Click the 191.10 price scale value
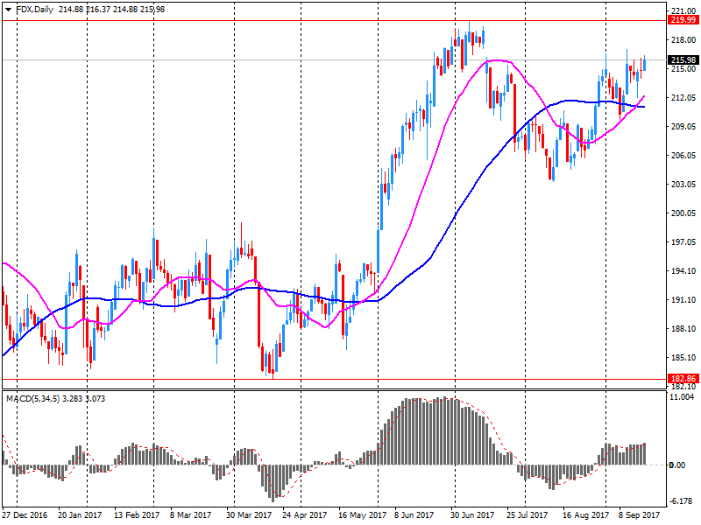 coord(683,299)
